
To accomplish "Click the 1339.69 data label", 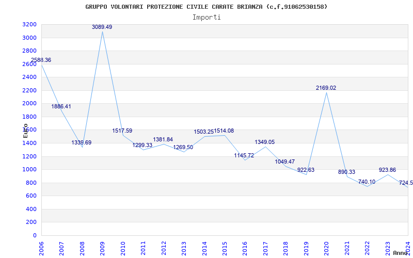I will click(82, 143).
